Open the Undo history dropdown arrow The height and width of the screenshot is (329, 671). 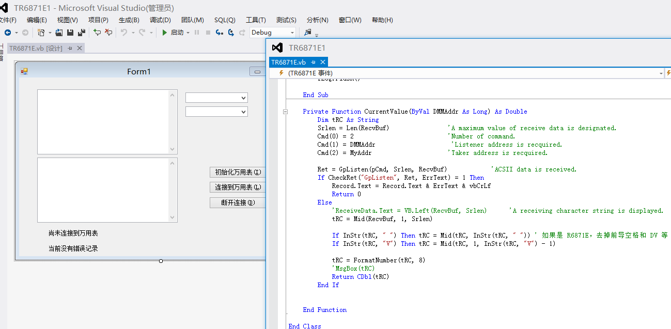click(133, 33)
